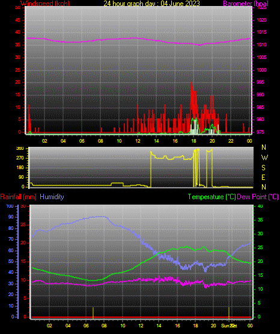Viewport: 280px width, 334px height.
Task: Click the Rainfall (mm) legend label
Action: [18, 197]
